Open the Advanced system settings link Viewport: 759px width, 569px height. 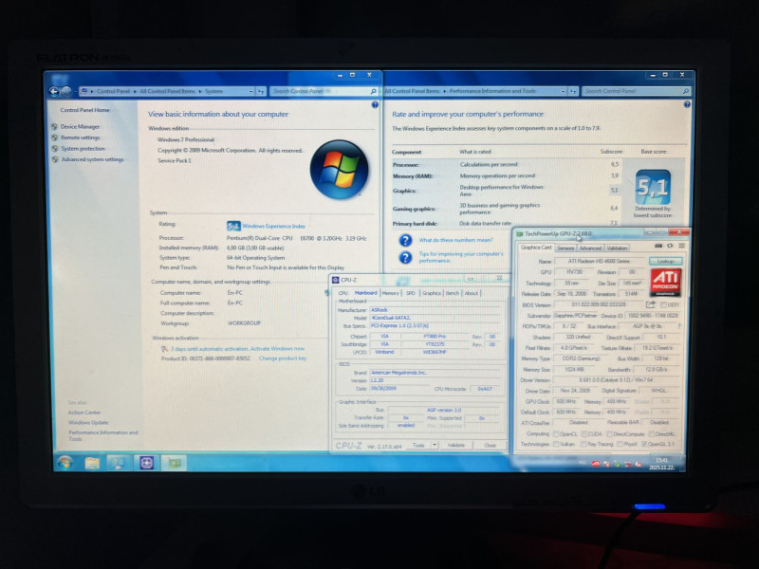pos(92,159)
